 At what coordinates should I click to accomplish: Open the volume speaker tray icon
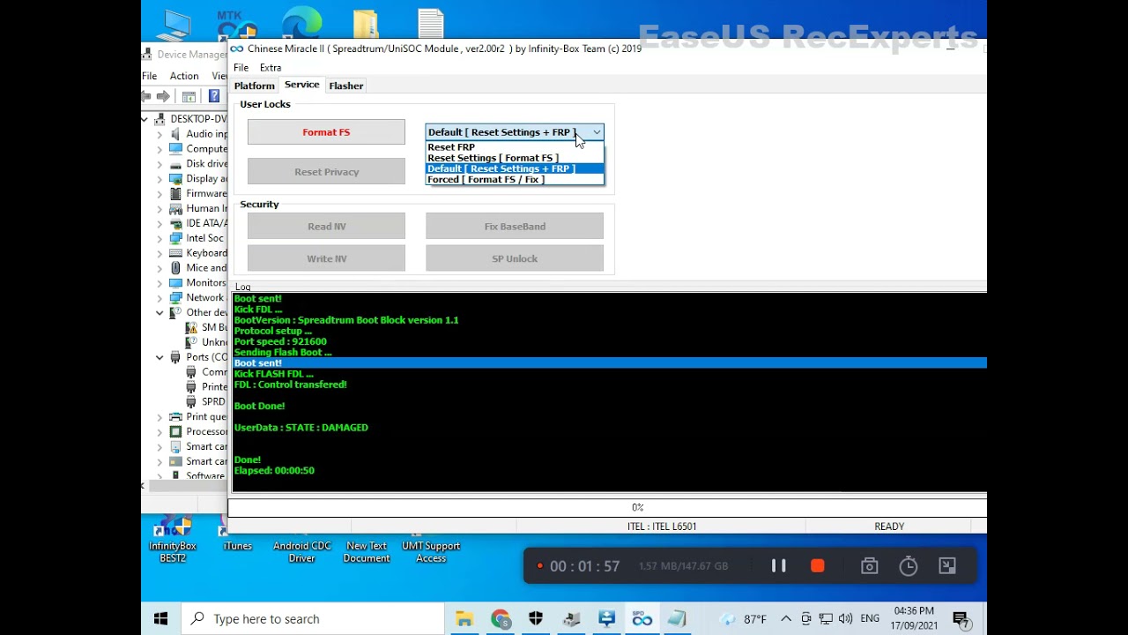(x=846, y=619)
